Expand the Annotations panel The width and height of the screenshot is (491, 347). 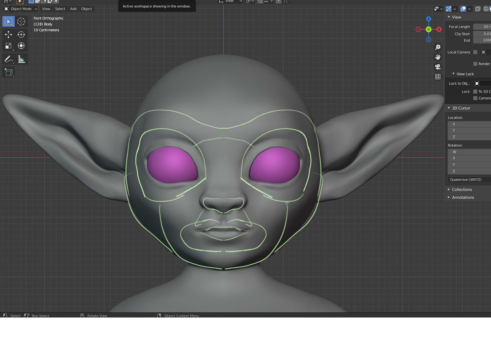[449, 197]
